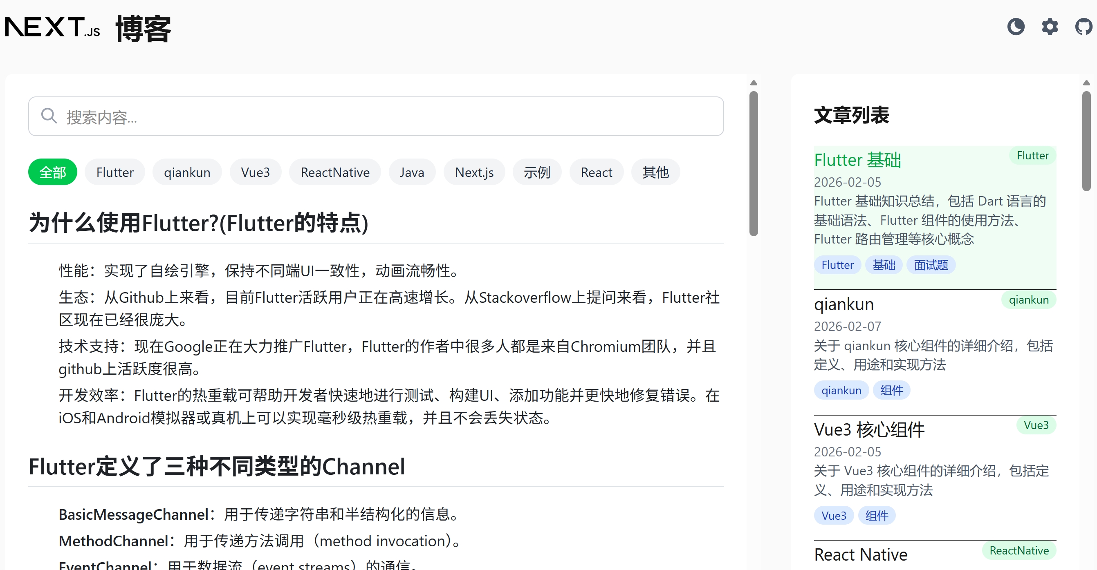The width and height of the screenshot is (1097, 570).
Task: Click the 面试题 tag under Flutter 基础
Action: [931, 265]
